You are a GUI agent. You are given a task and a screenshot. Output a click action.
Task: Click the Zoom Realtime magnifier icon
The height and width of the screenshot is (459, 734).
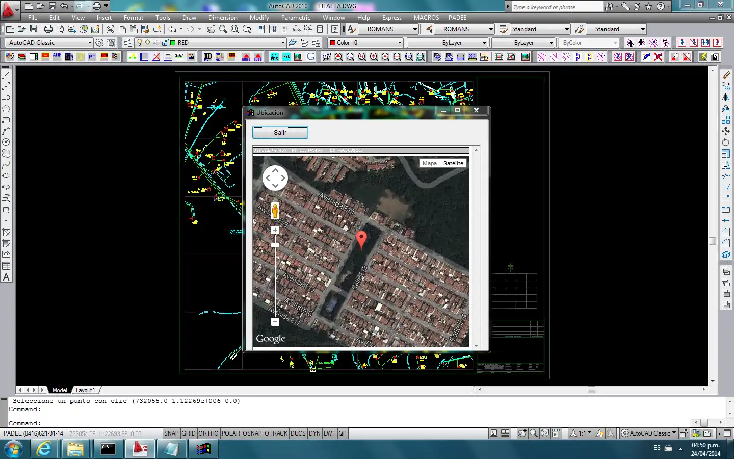coord(223,29)
